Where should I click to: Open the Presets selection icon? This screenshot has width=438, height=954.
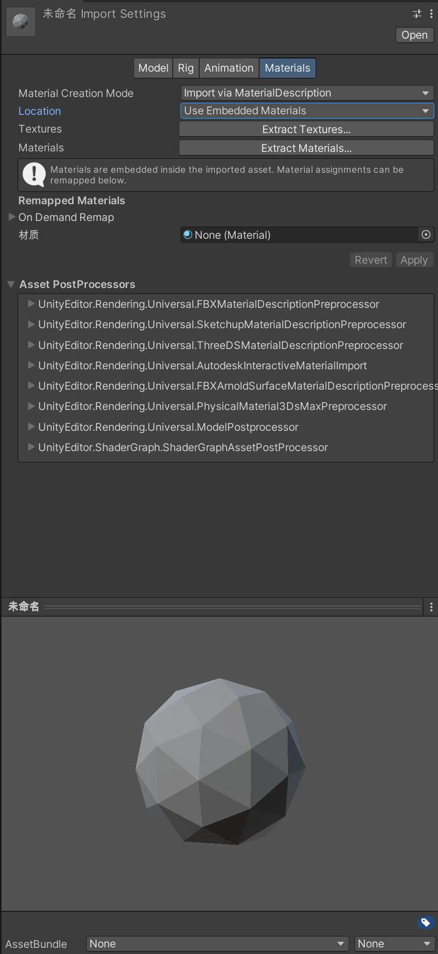(x=417, y=14)
